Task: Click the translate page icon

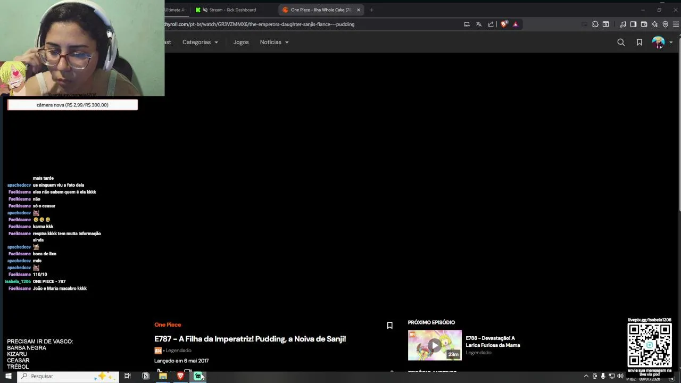Action: pyautogui.click(x=479, y=24)
